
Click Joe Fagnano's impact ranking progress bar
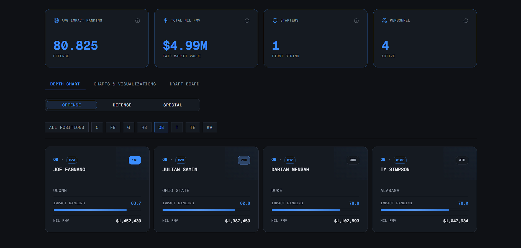click(97, 210)
